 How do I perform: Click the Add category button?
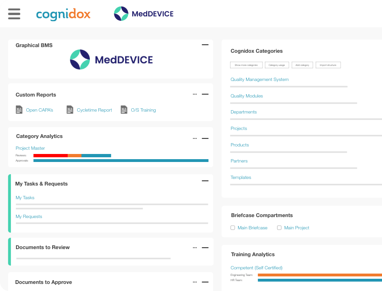302,65
